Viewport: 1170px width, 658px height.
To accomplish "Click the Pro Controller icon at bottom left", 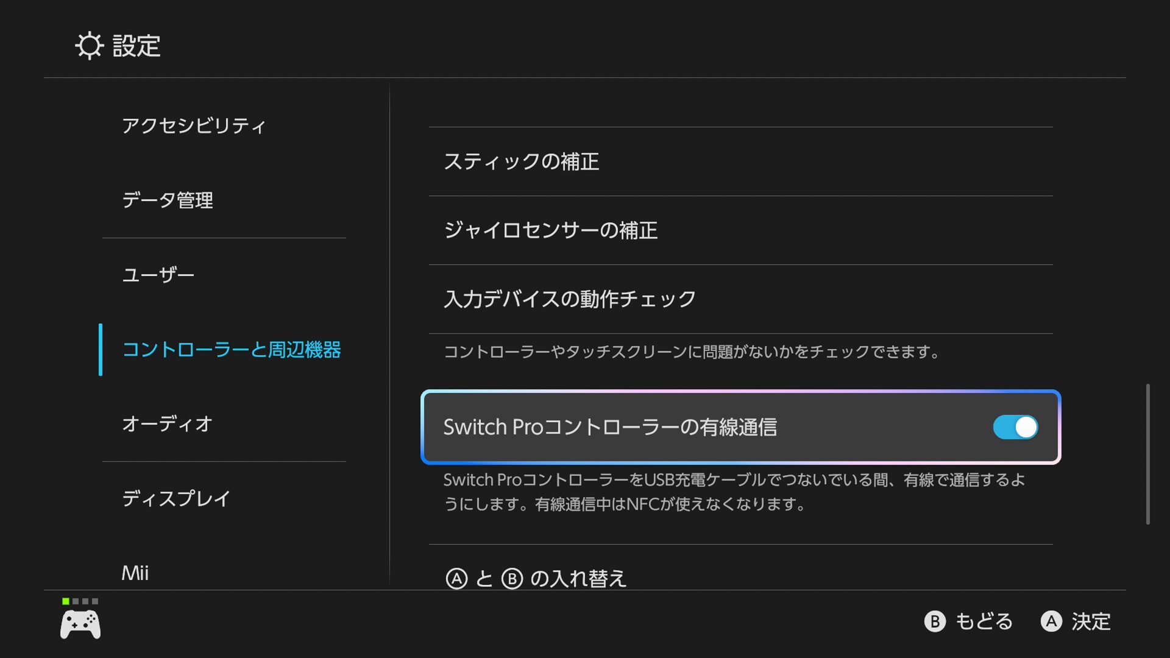I will pos(80,625).
